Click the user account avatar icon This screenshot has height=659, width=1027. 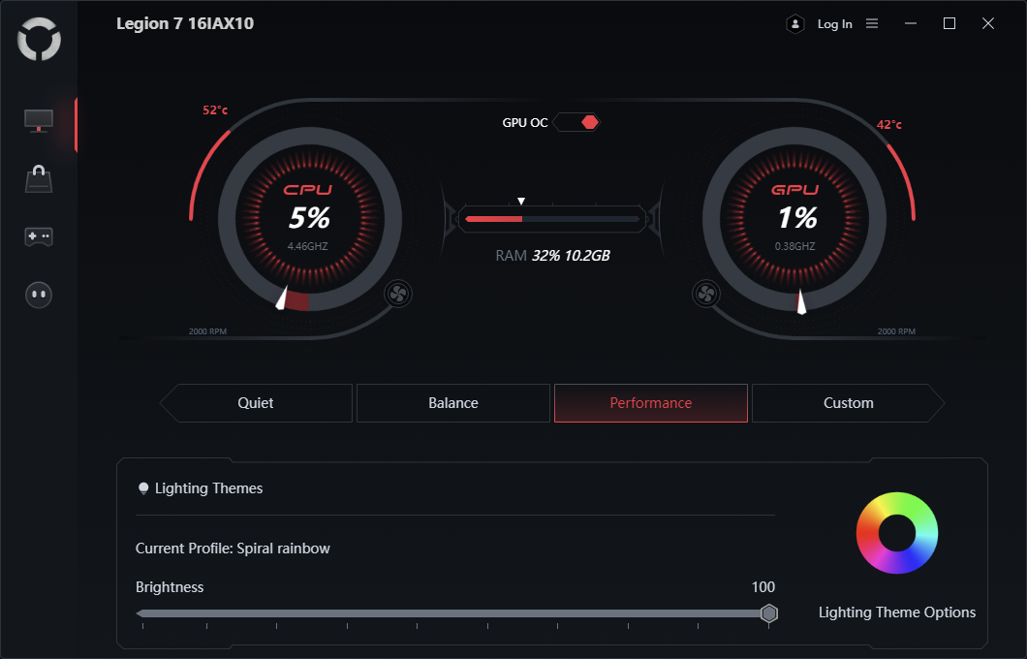point(795,24)
